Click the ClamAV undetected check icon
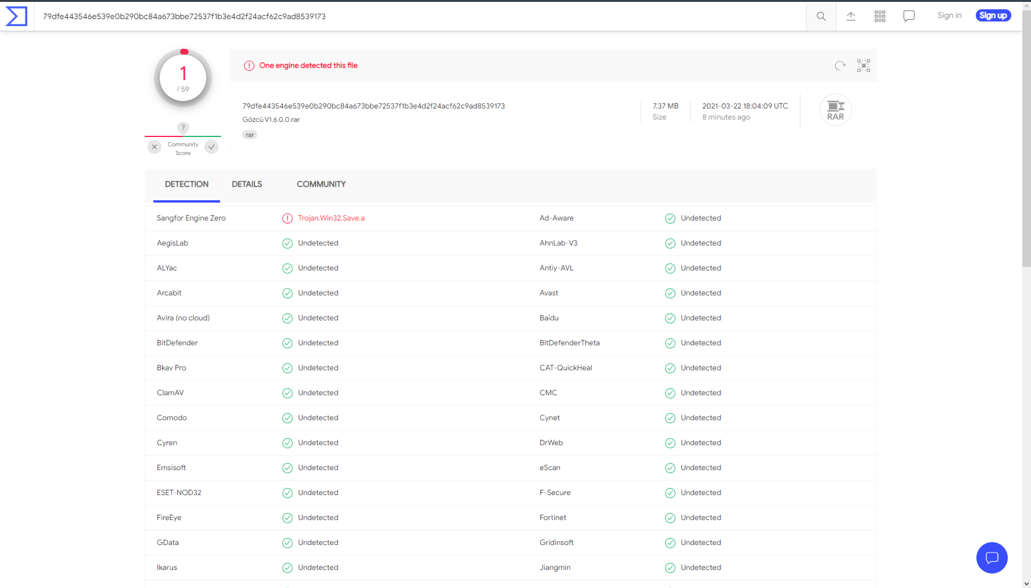 click(288, 393)
